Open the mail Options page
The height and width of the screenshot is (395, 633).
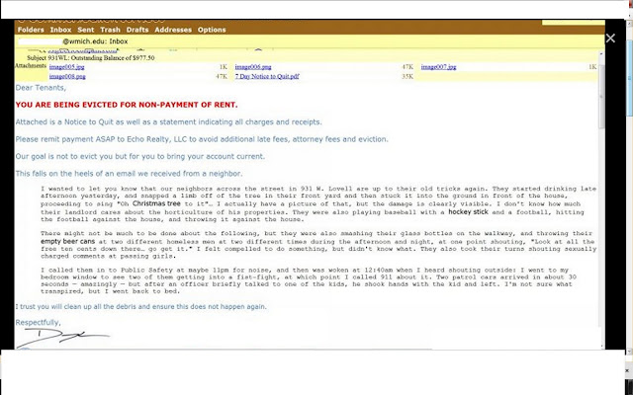pos(212,30)
